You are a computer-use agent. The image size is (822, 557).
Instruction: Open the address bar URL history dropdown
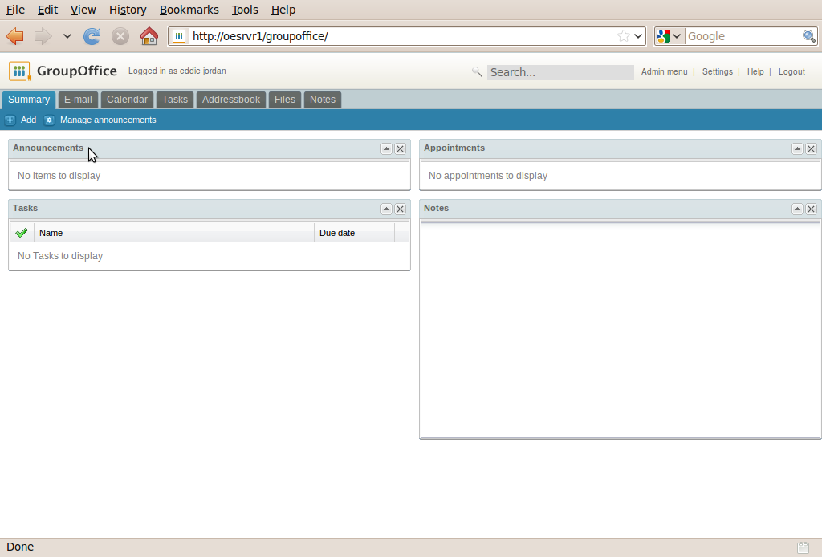click(x=638, y=36)
